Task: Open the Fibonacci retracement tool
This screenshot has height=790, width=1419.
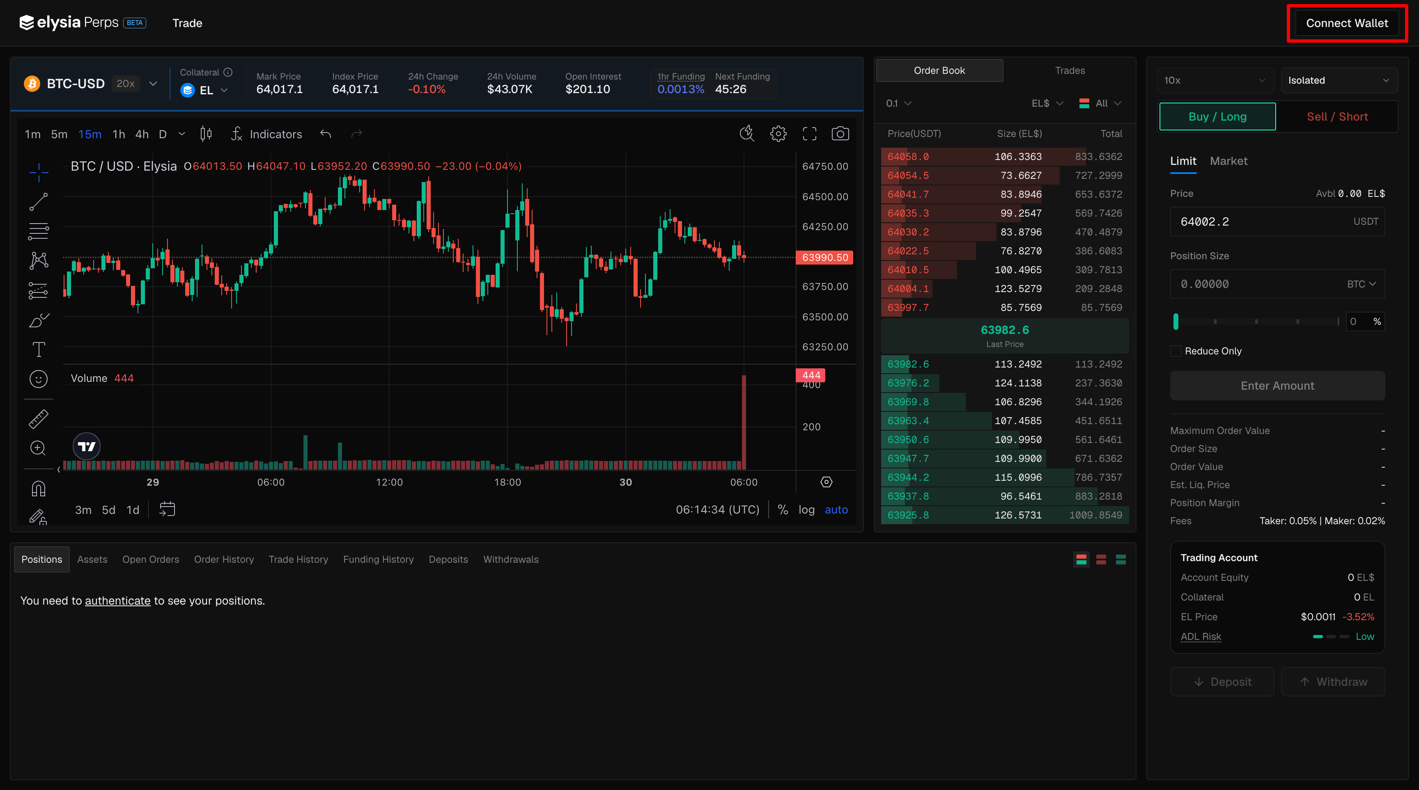Action: tap(39, 232)
